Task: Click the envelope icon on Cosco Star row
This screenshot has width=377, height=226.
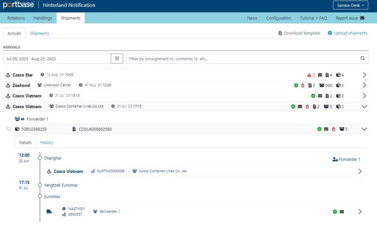Action: click(320, 74)
